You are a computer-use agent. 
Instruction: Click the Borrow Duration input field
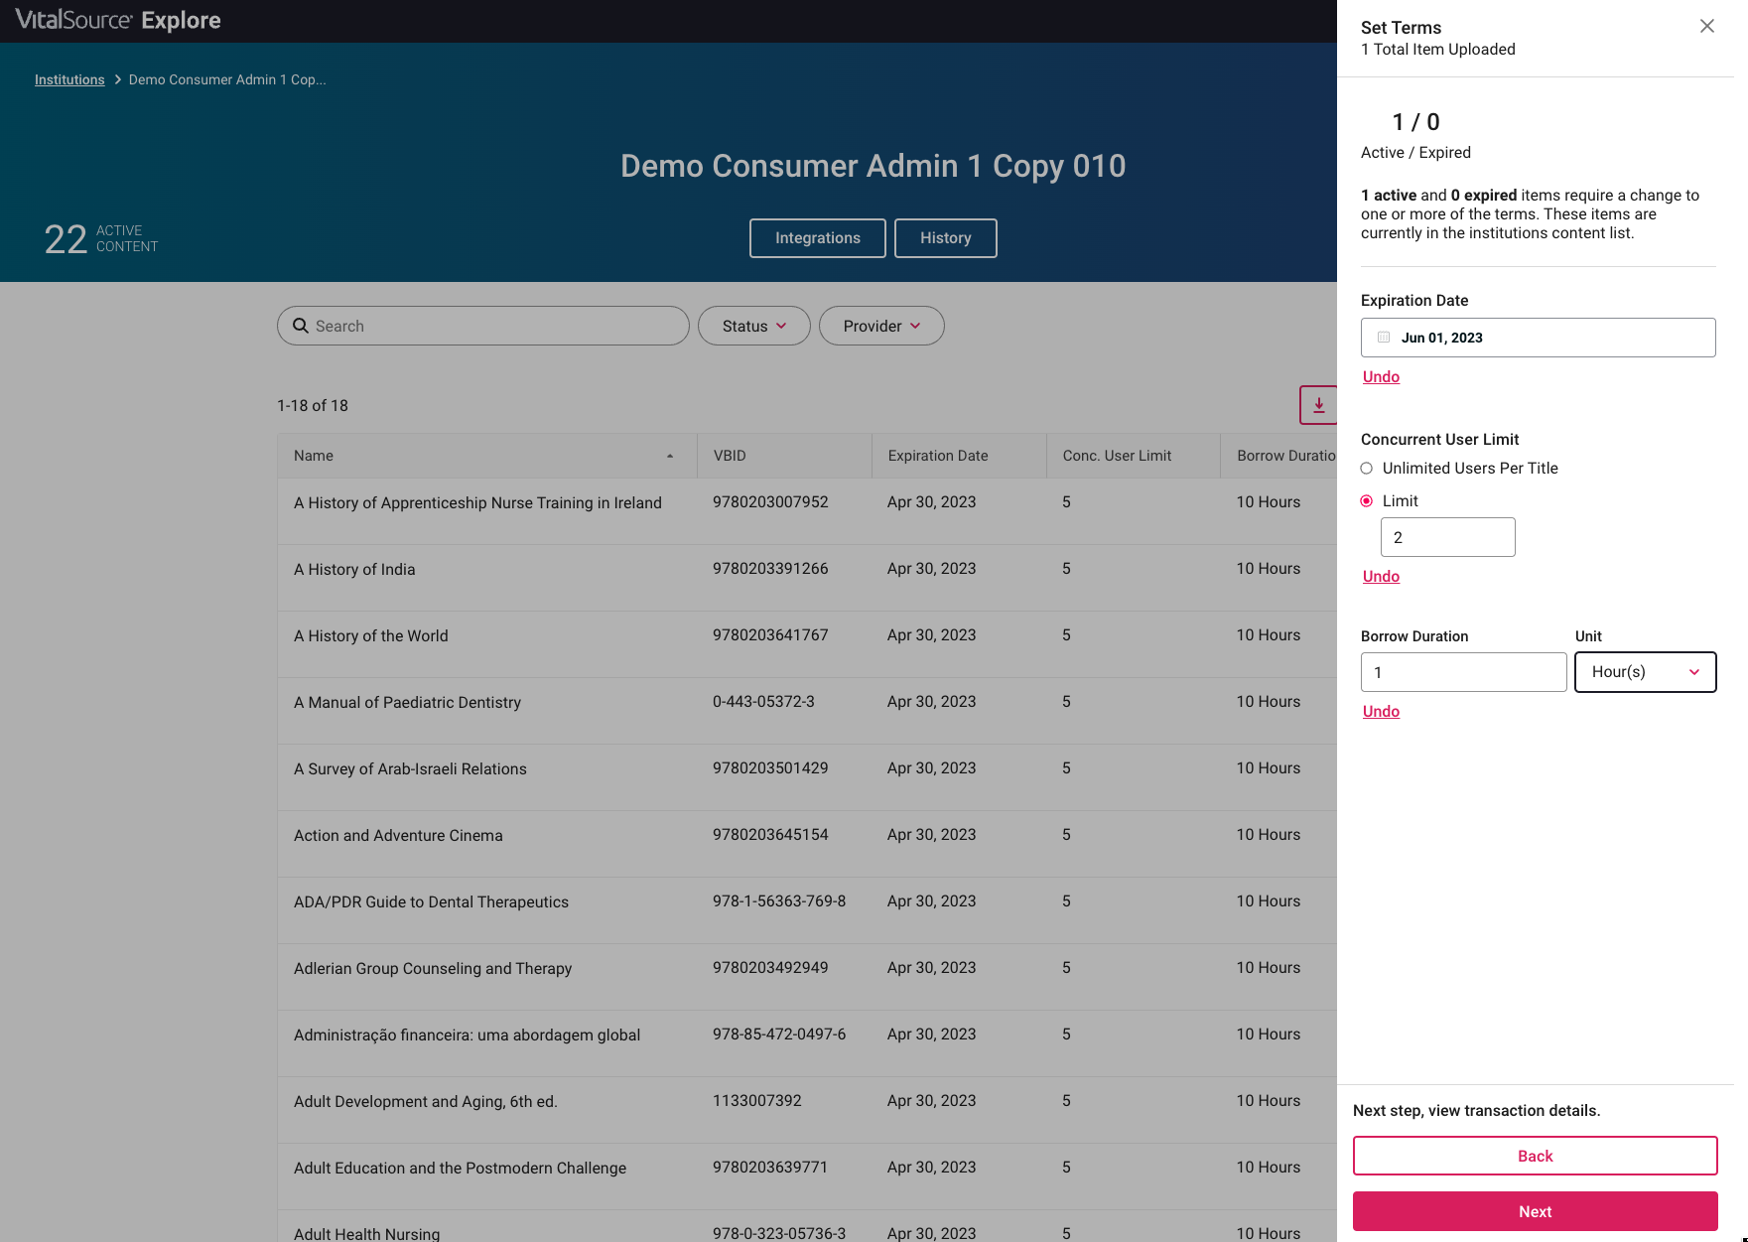[x=1463, y=672]
